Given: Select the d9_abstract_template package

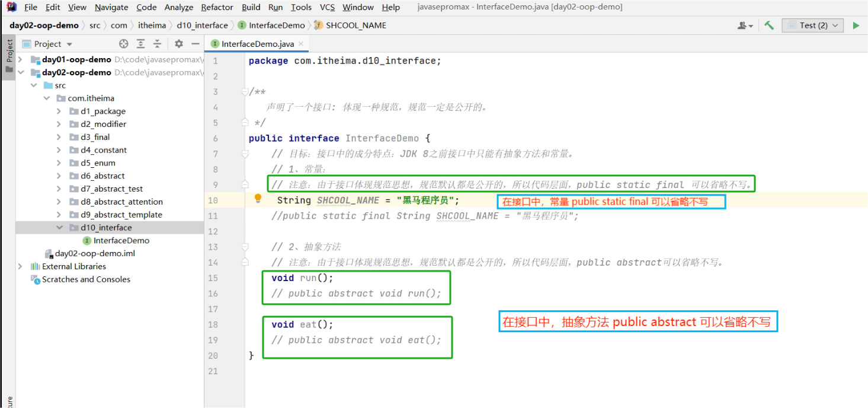Looking at the screenshot, I should 121,215.
